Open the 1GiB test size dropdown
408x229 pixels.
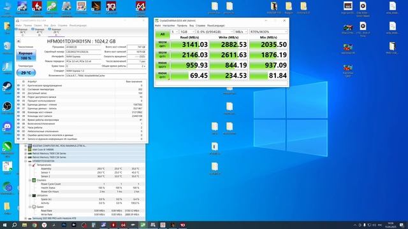187,32
